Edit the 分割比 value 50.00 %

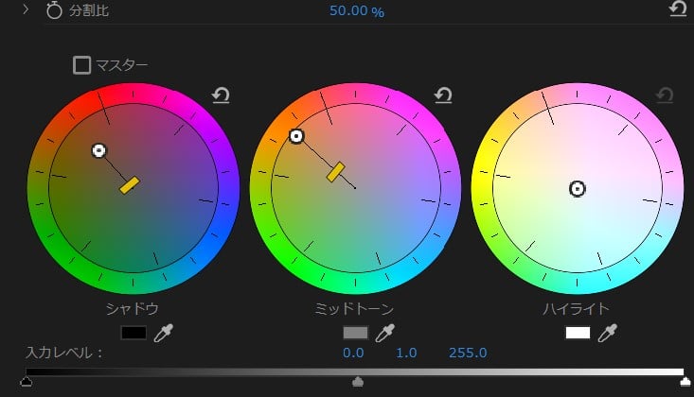point(357,10)
